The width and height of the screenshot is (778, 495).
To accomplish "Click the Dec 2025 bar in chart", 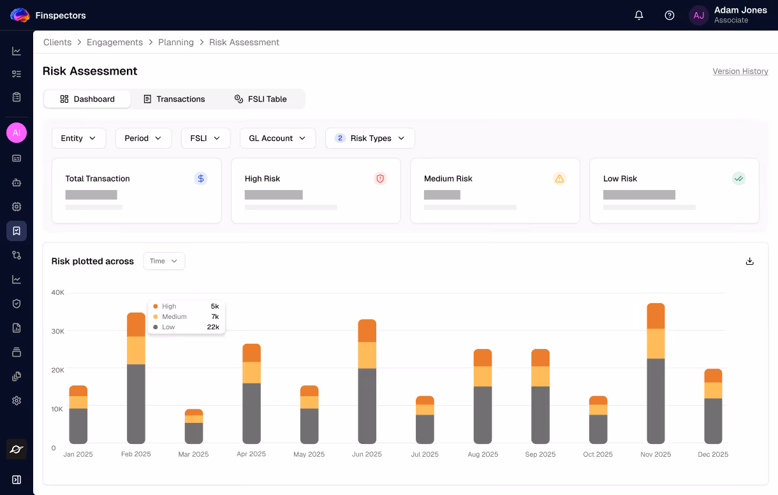I will pyautogui.click(x=713, y=406).
